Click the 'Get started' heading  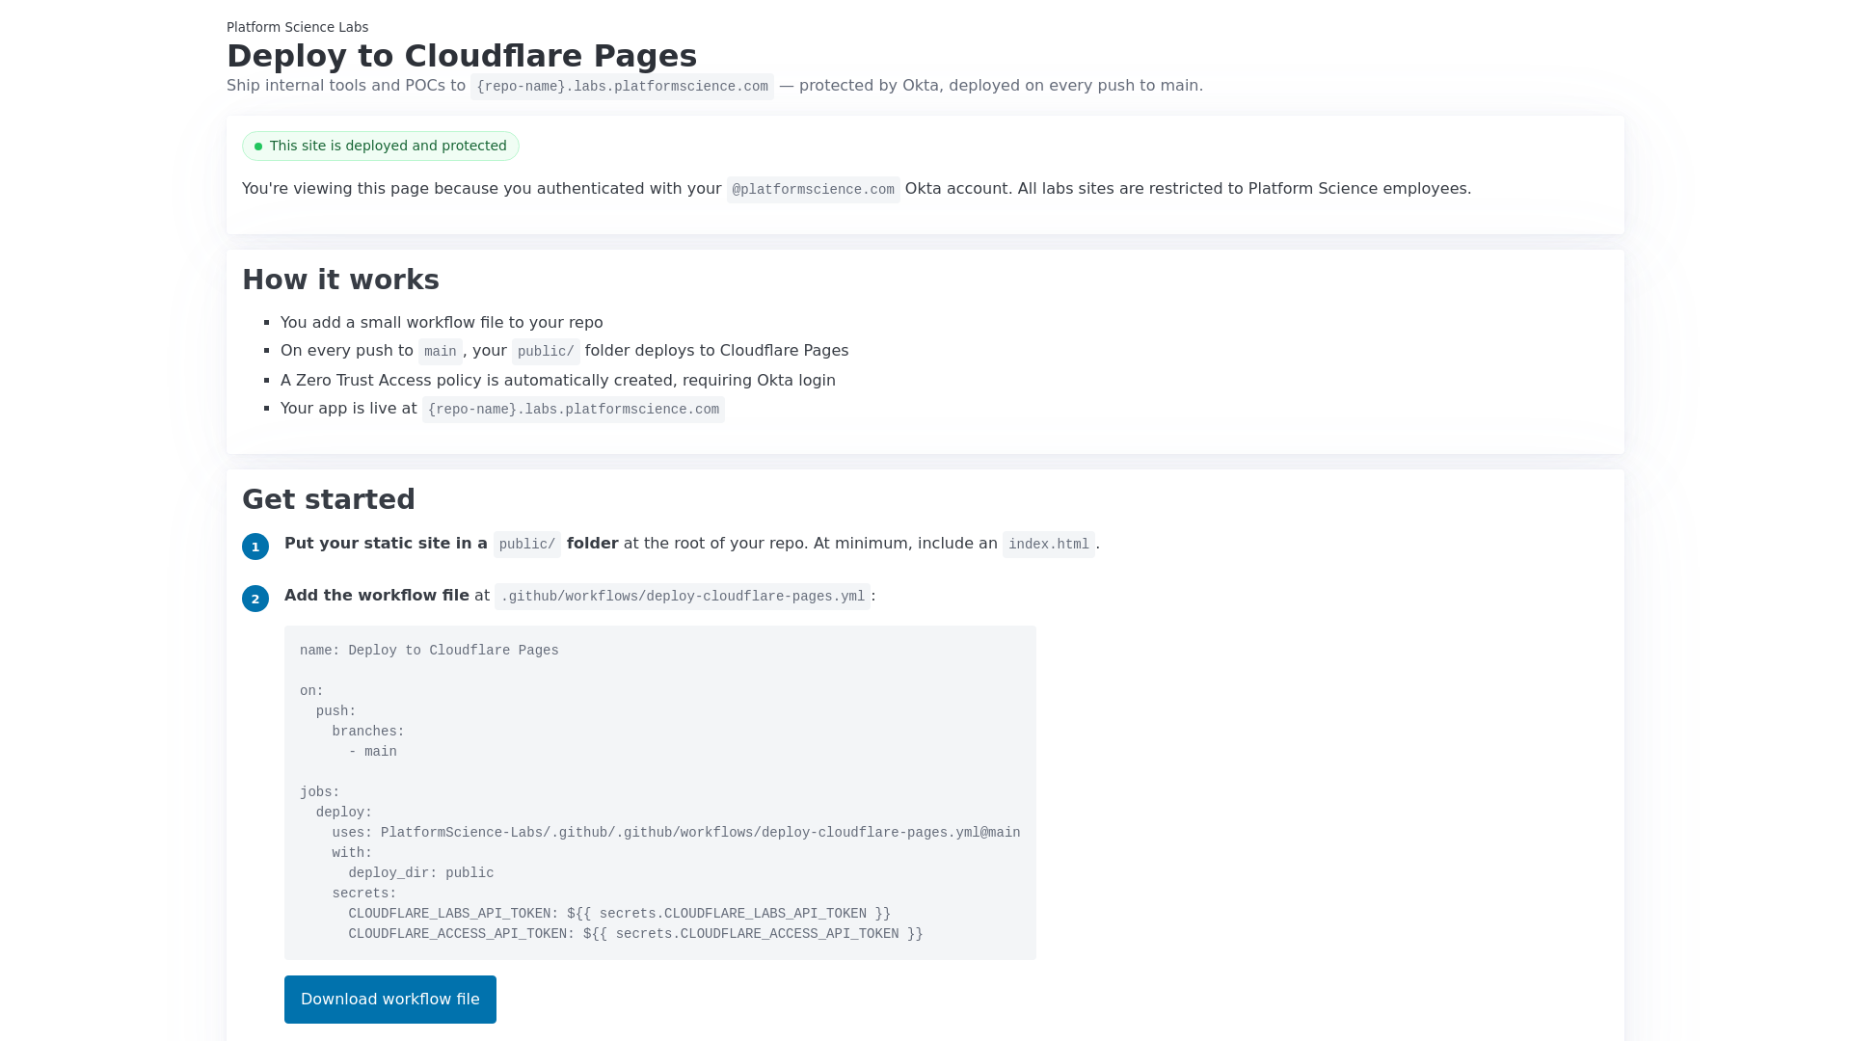tap(329, 499)
